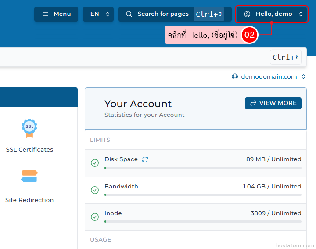Open the main Menu
316x249 pixels.
56,14
